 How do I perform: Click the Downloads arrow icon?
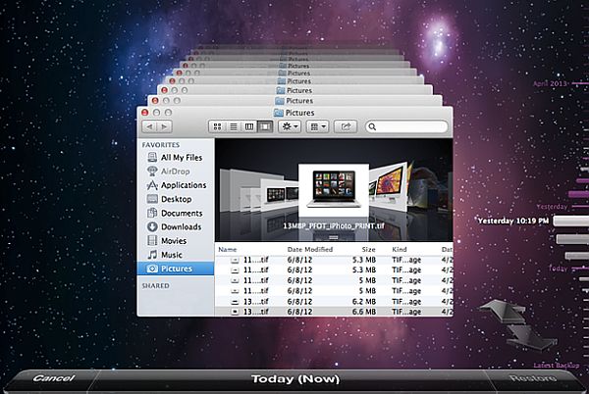(x=152, y=226)
